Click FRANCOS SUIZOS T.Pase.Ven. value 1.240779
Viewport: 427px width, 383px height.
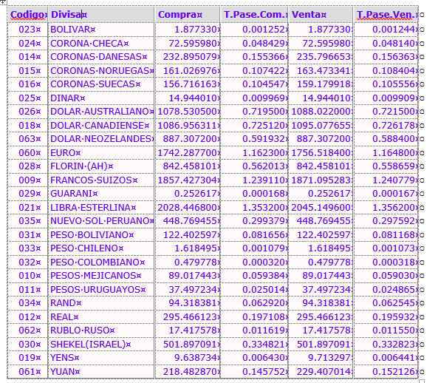(386, 180)
